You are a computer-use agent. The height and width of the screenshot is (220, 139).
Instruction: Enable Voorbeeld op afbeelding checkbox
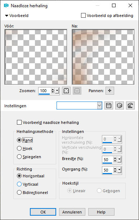pyautogui.click(x=83, y=16)
